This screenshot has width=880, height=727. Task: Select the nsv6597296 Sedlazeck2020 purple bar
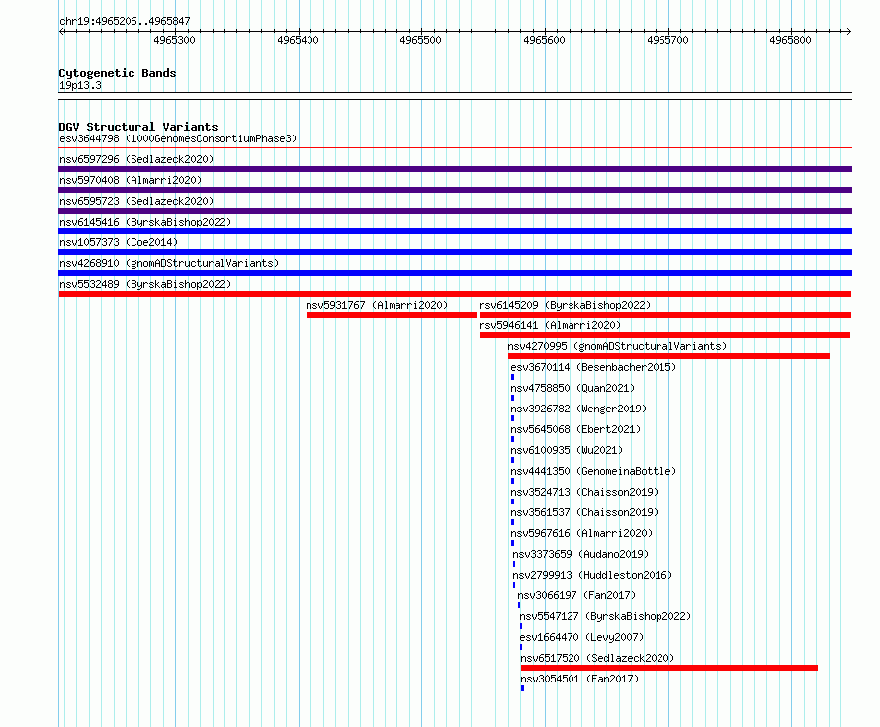click(x=455, y=169)
